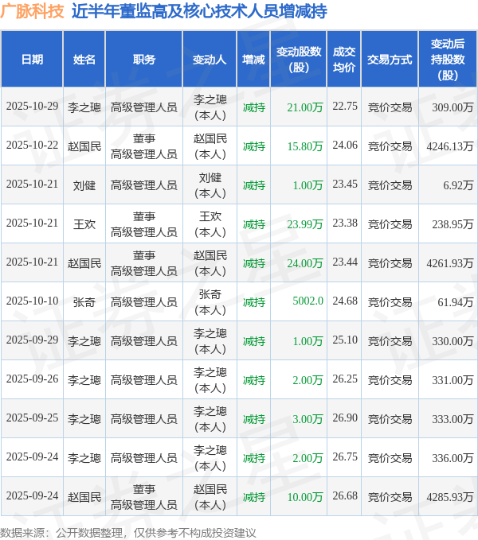Click the share change value 24.00万
478x540 pixels.
tap(305, 263)
